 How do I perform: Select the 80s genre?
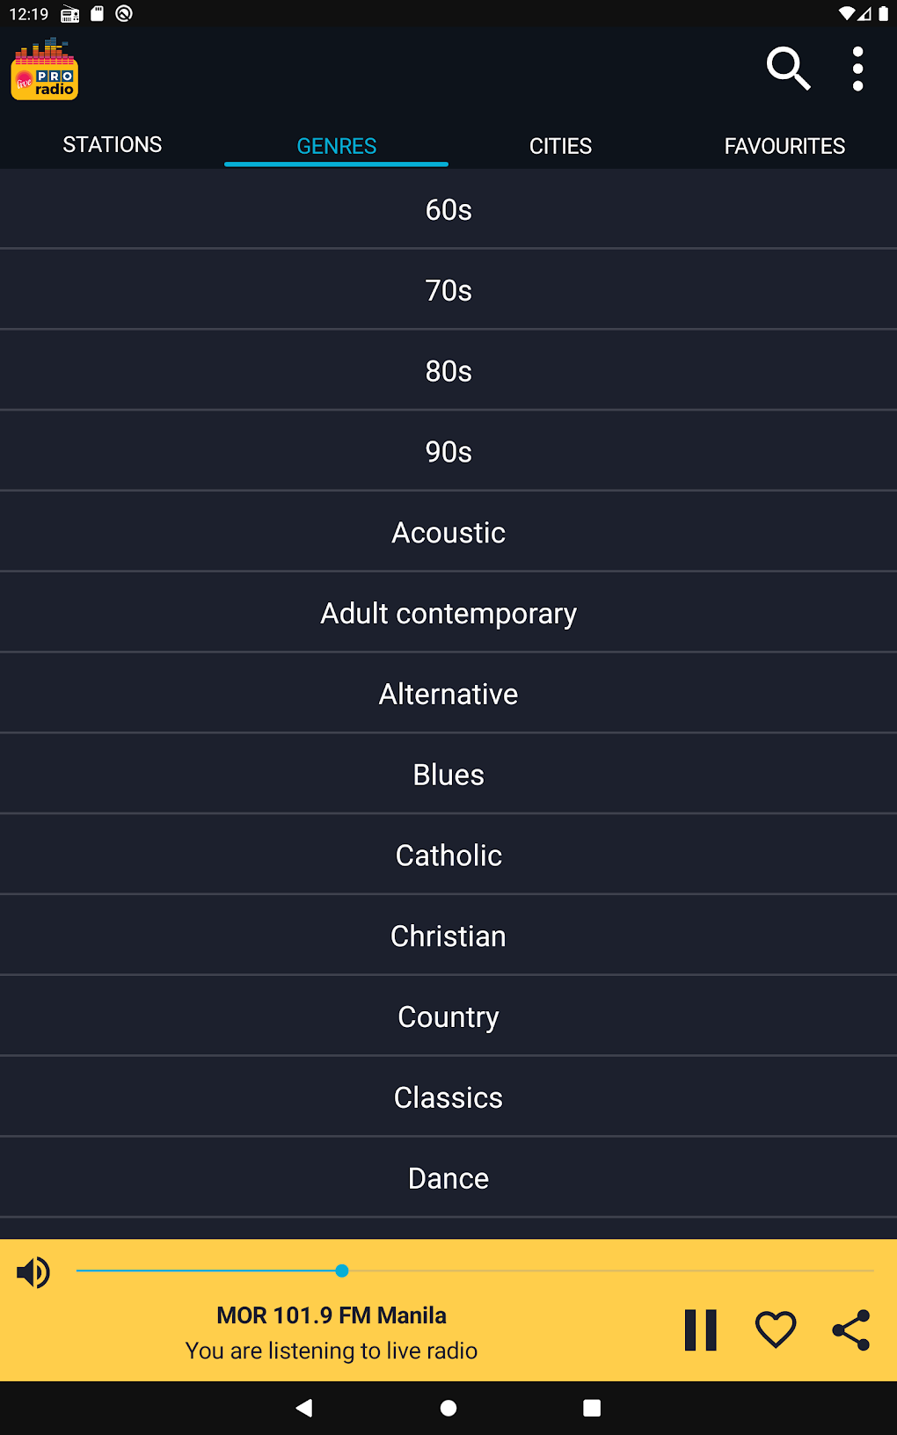tap(448, 371)
